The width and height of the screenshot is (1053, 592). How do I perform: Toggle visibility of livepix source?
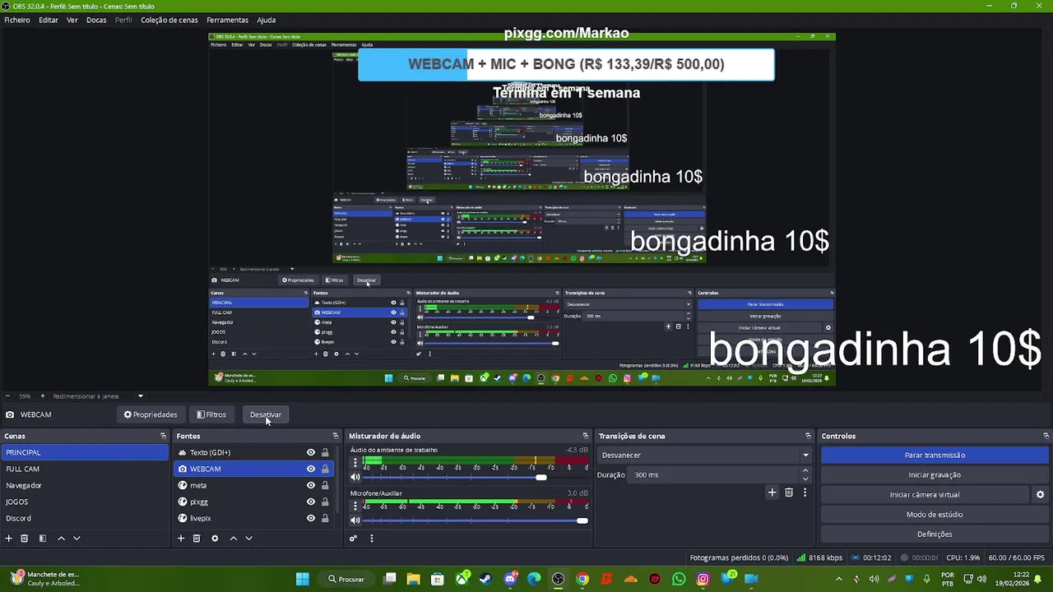click(x=311, y=518)
